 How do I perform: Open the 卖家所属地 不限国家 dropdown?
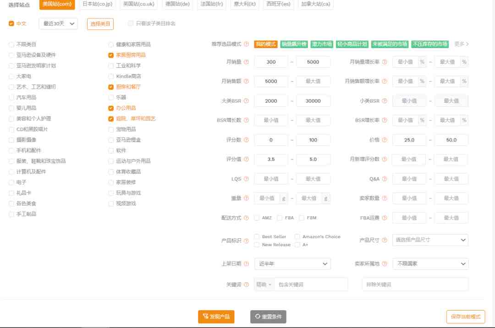(x=430, y=264)
